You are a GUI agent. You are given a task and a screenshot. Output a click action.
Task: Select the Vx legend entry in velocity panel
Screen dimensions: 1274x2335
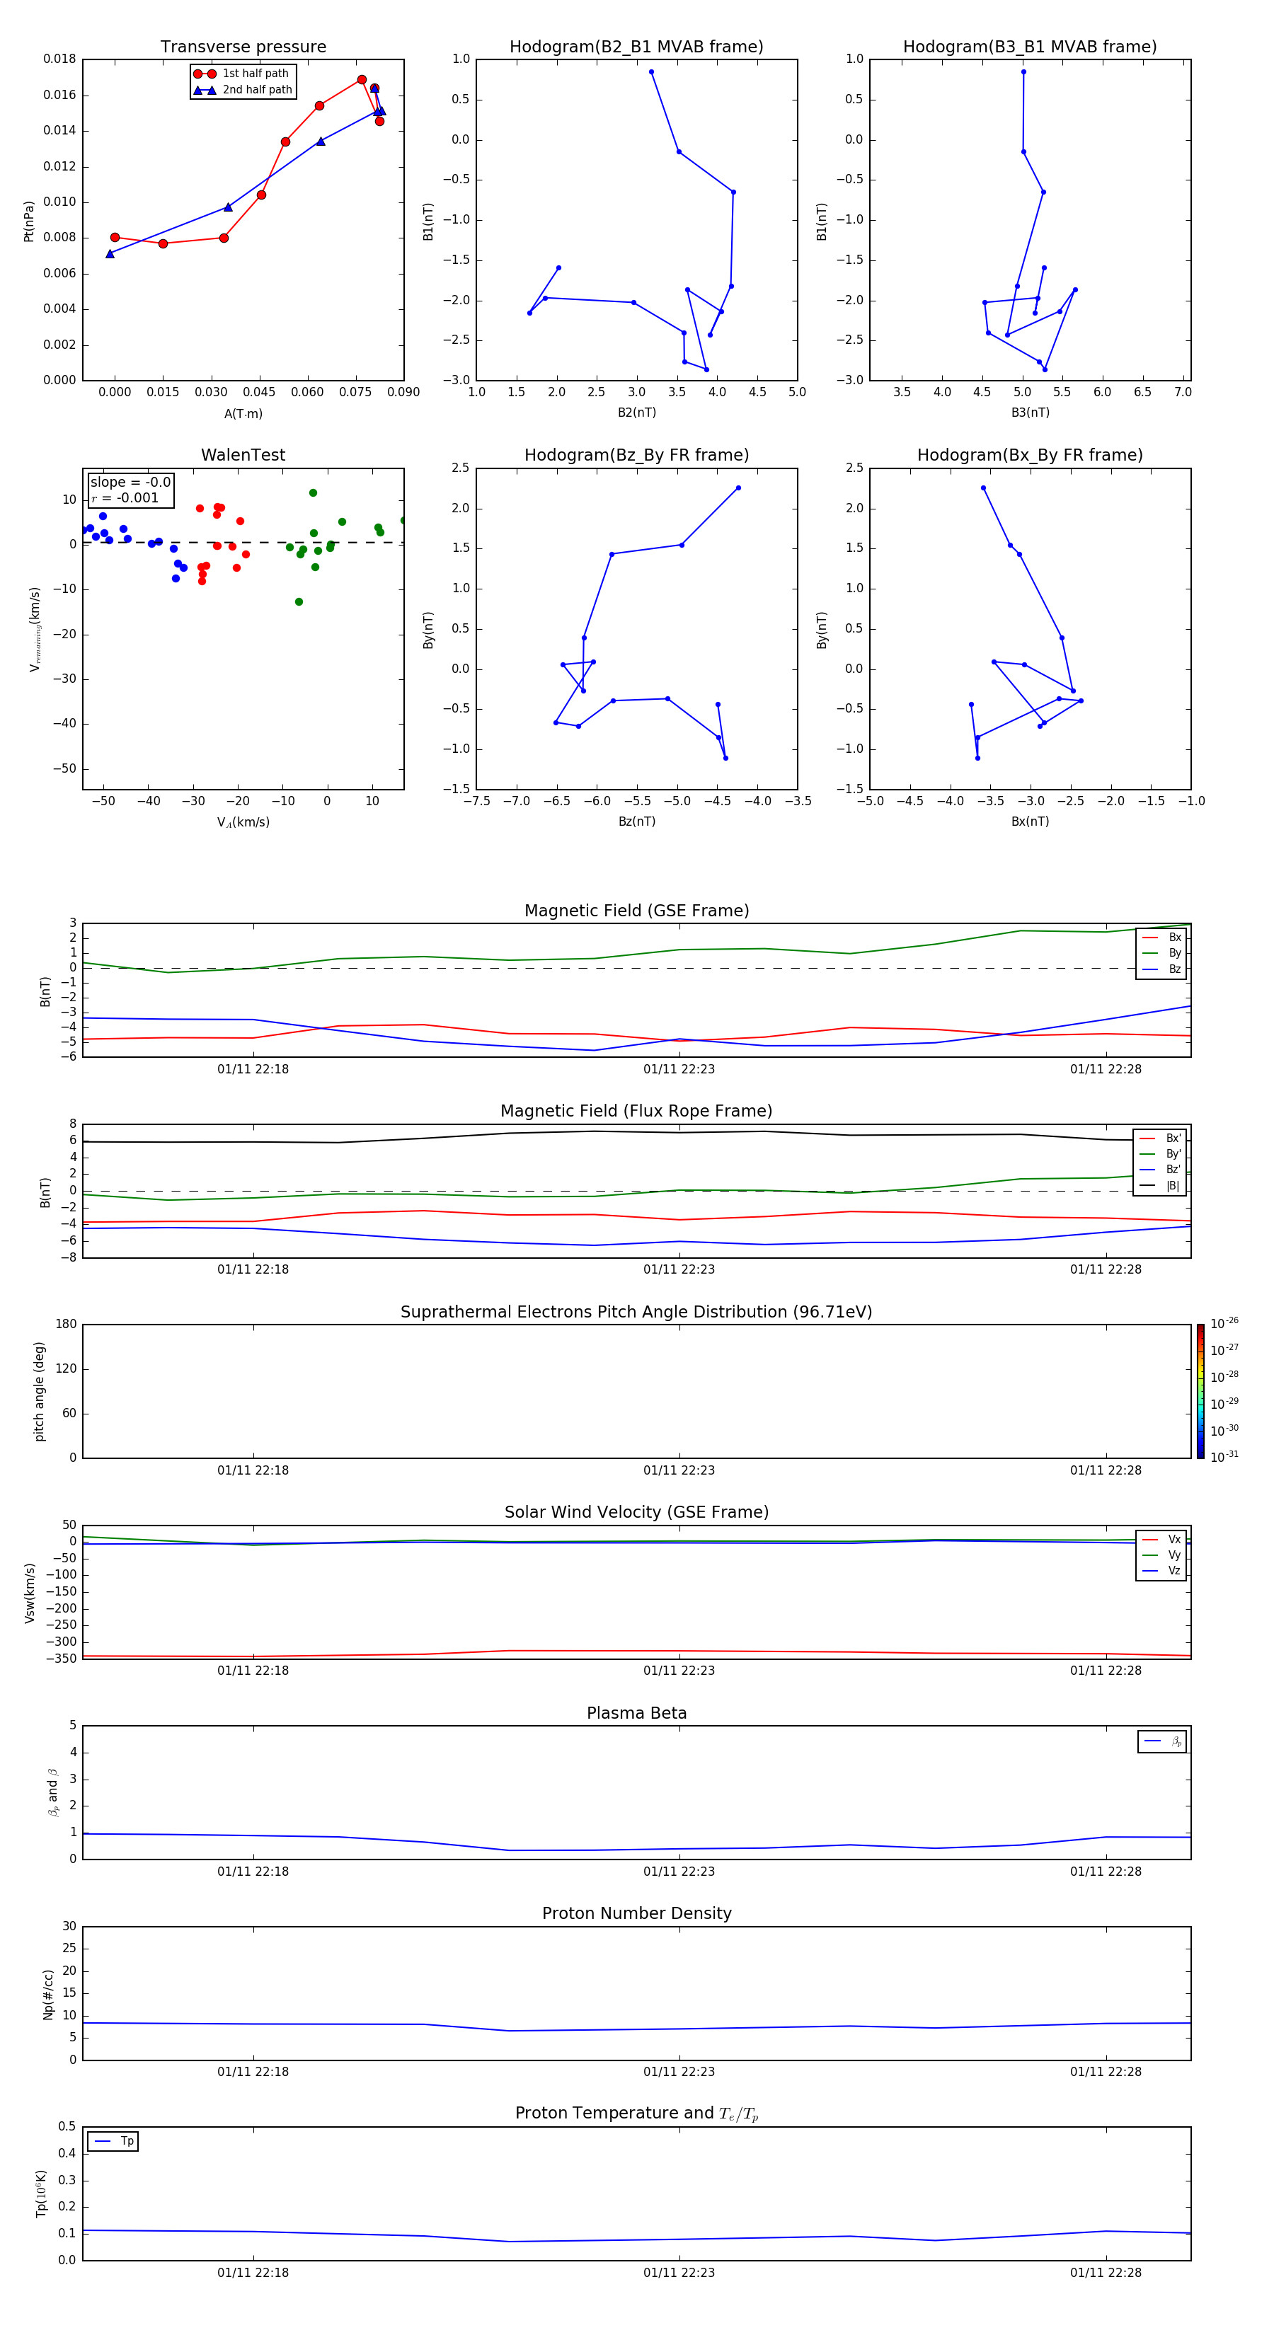pos(1161,1539)
